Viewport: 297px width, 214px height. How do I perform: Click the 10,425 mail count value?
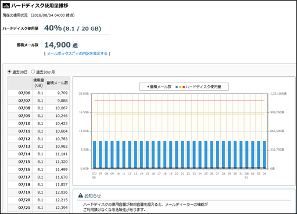tap(62, 123)
